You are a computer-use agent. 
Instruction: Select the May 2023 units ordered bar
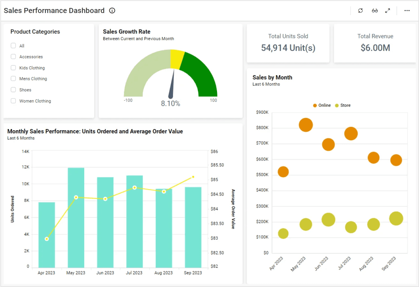pos(76,218)
